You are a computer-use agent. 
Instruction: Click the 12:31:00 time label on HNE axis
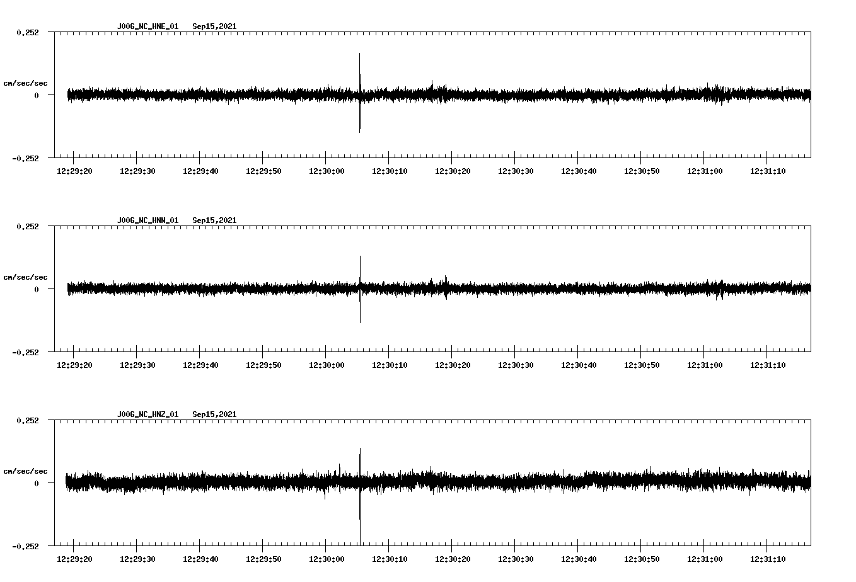pos(705,171)
